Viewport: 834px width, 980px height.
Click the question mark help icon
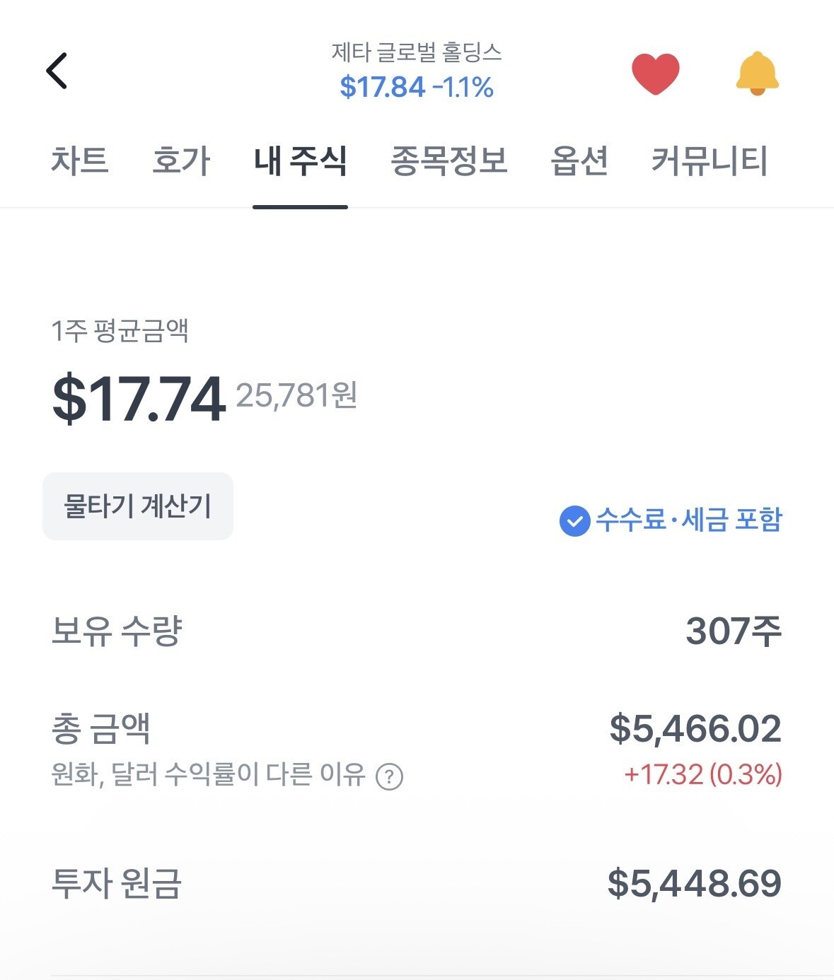tap(389, 776)
